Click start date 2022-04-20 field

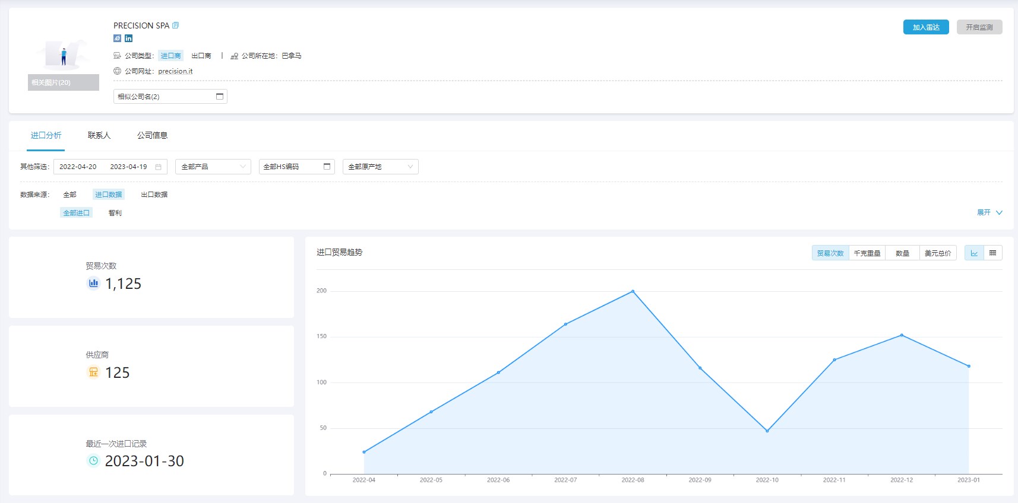click(x=78, y=167)
